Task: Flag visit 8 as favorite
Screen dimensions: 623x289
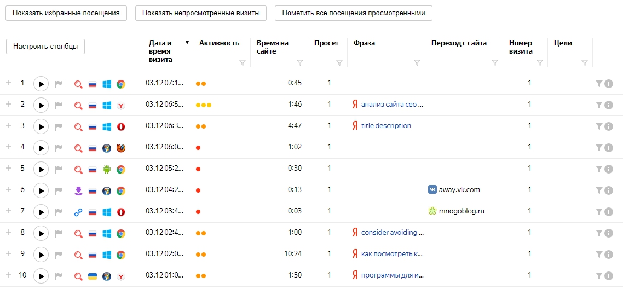Action: click(x=59, y=234)
